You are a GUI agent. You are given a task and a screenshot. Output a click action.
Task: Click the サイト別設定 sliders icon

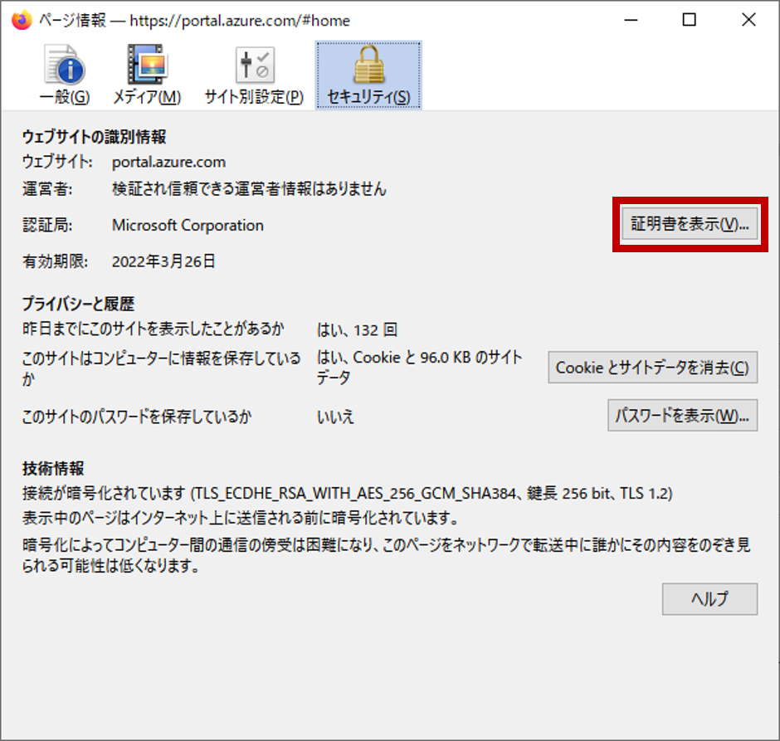click(x=256, y=66)
